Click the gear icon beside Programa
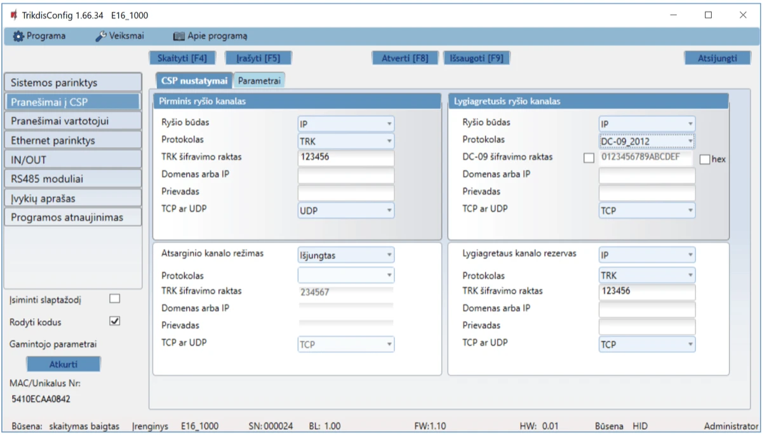This screenshot has height=435, width=762. pos(18,36)
